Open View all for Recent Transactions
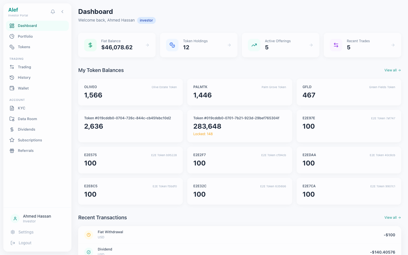408x255 pixels. (392, 217)
